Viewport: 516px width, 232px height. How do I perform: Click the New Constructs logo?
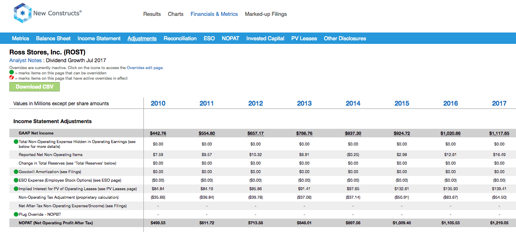point(47,13)
